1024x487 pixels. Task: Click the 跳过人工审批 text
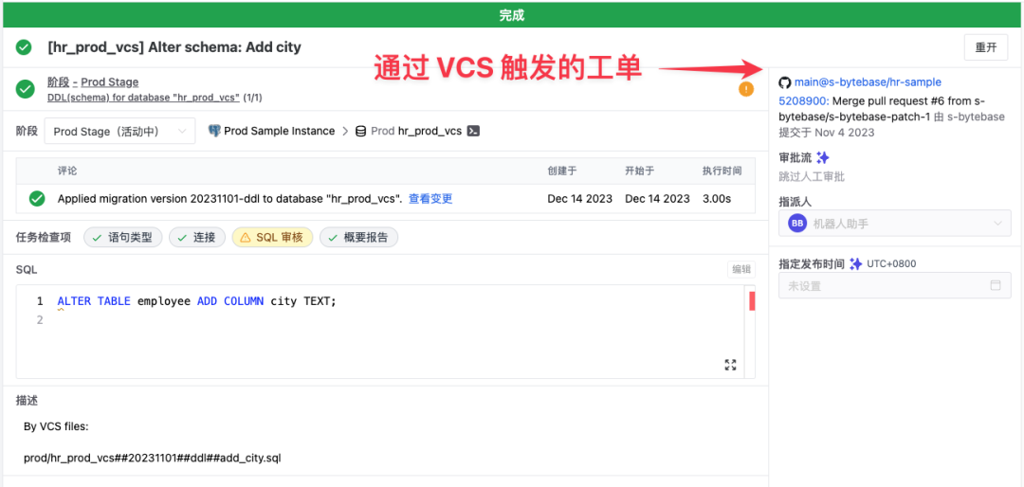(x=813, y=176)
